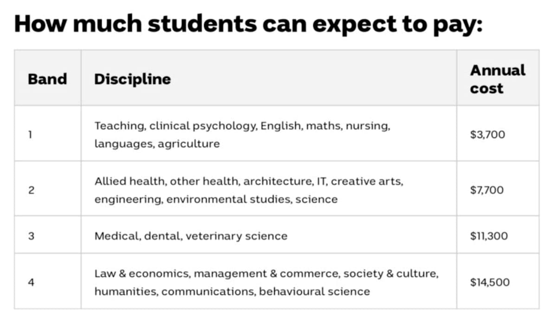Select the 'languages, agriculture' text line

coord(157,143)
